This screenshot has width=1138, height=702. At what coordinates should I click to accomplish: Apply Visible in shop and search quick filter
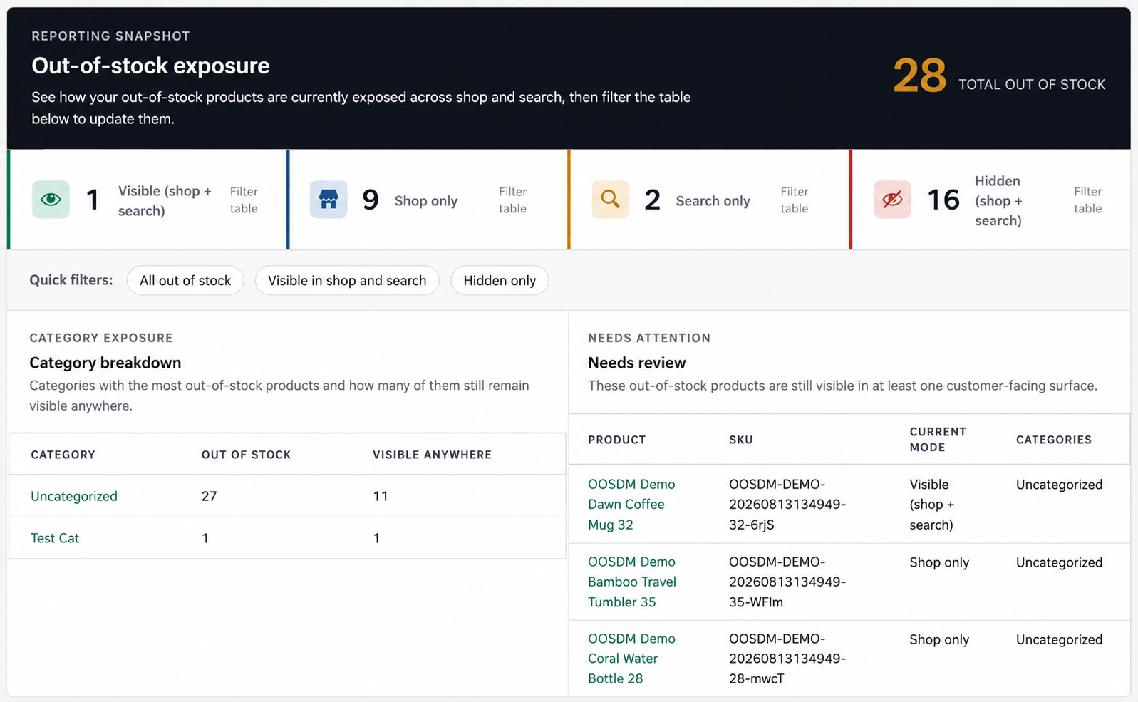pos(347,280)
